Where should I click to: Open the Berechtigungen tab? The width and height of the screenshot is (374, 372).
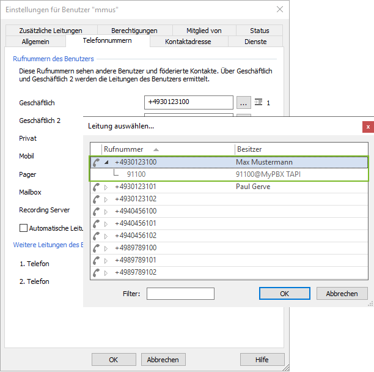pyautogui.click(x=134, y=31)
